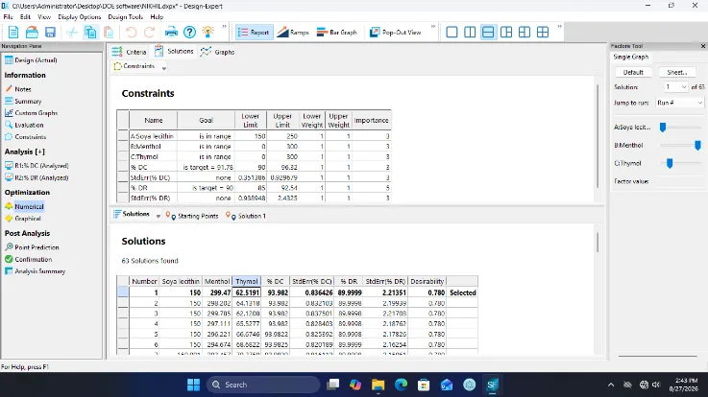This screenshot has height=397, width=708.
Task: Click the Paste toolbar icon
Action: [109, 32]
